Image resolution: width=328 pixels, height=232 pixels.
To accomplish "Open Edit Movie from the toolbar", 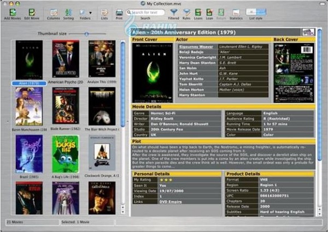I will coord(32,12).
